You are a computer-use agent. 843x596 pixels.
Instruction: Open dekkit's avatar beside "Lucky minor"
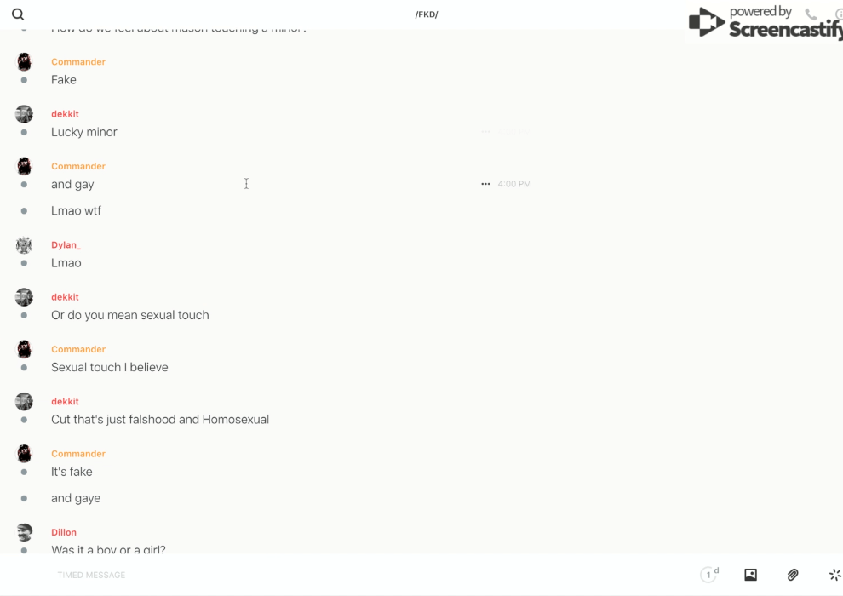pyautogui.click(x=24, y=114)
